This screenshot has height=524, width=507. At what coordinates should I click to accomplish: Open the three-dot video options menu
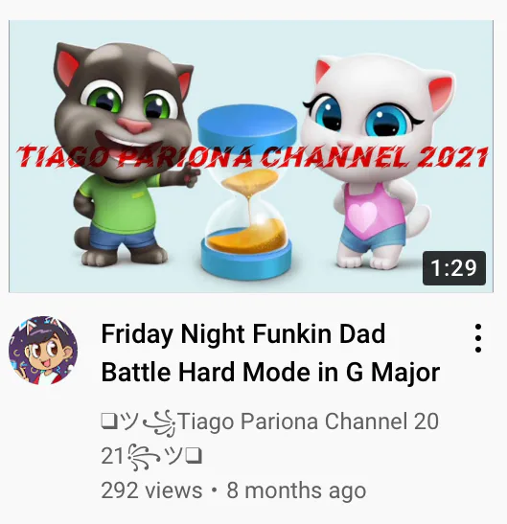pos(478,338)
